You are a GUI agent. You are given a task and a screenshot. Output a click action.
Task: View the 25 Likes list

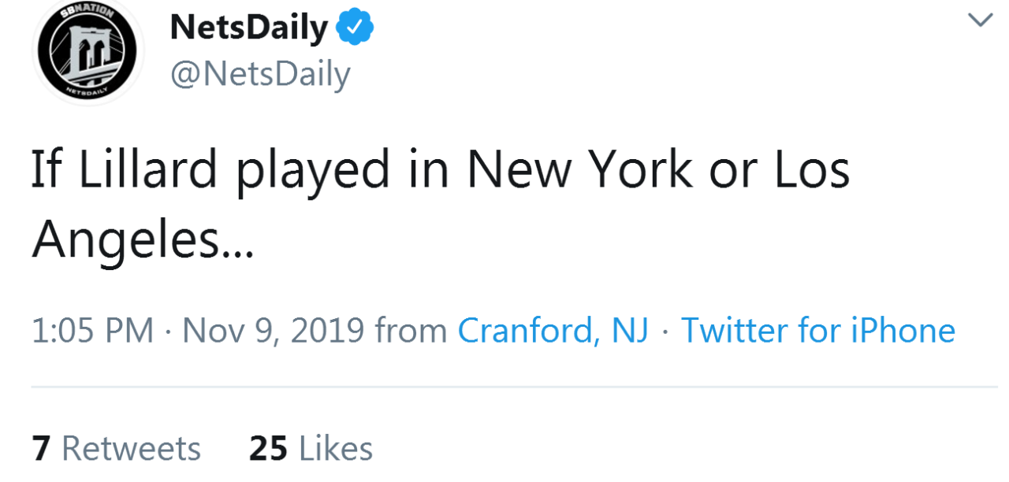tap(311, 449)
